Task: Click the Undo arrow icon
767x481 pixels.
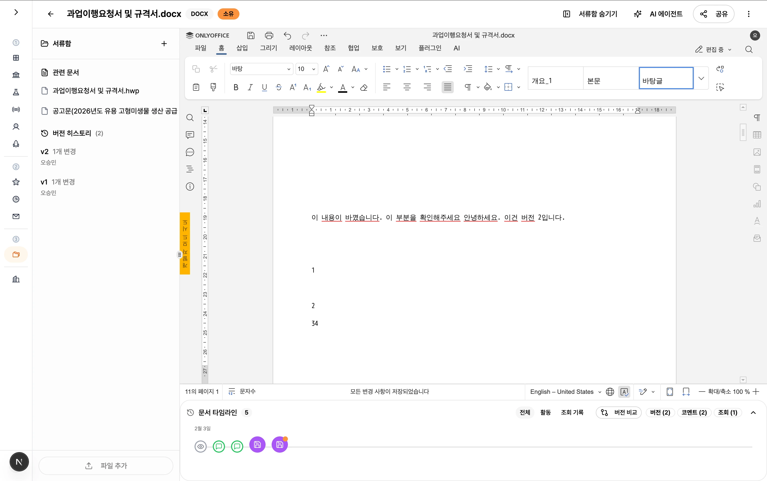Action: point(287,35)
